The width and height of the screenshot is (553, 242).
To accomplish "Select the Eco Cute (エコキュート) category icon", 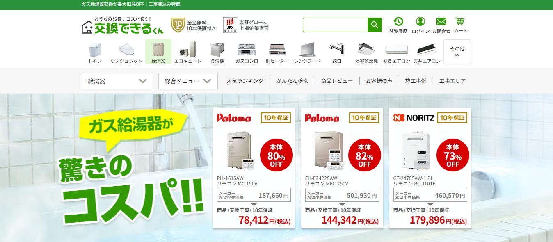I will coord(187,52).
